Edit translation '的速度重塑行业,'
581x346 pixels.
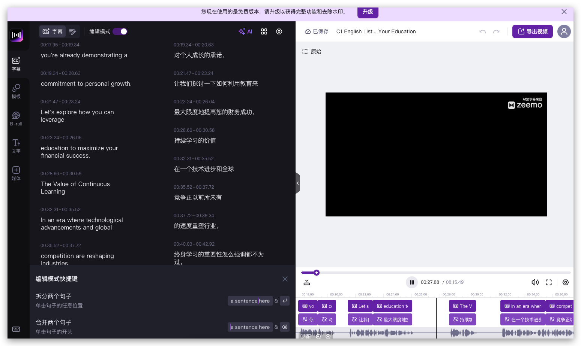tap(196, 226)
